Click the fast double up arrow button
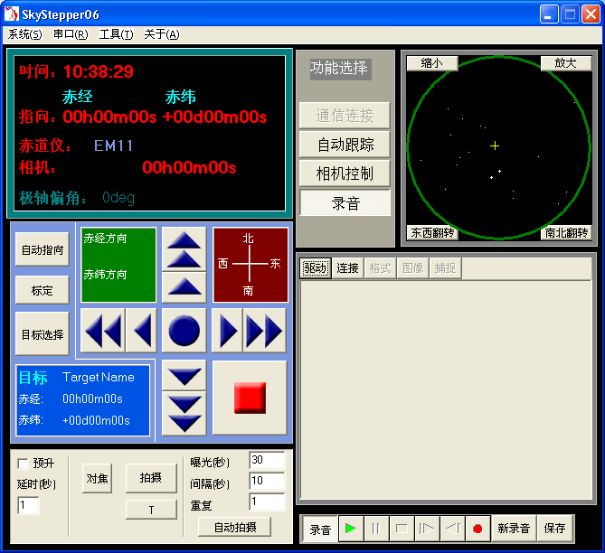 click(184, 249)
